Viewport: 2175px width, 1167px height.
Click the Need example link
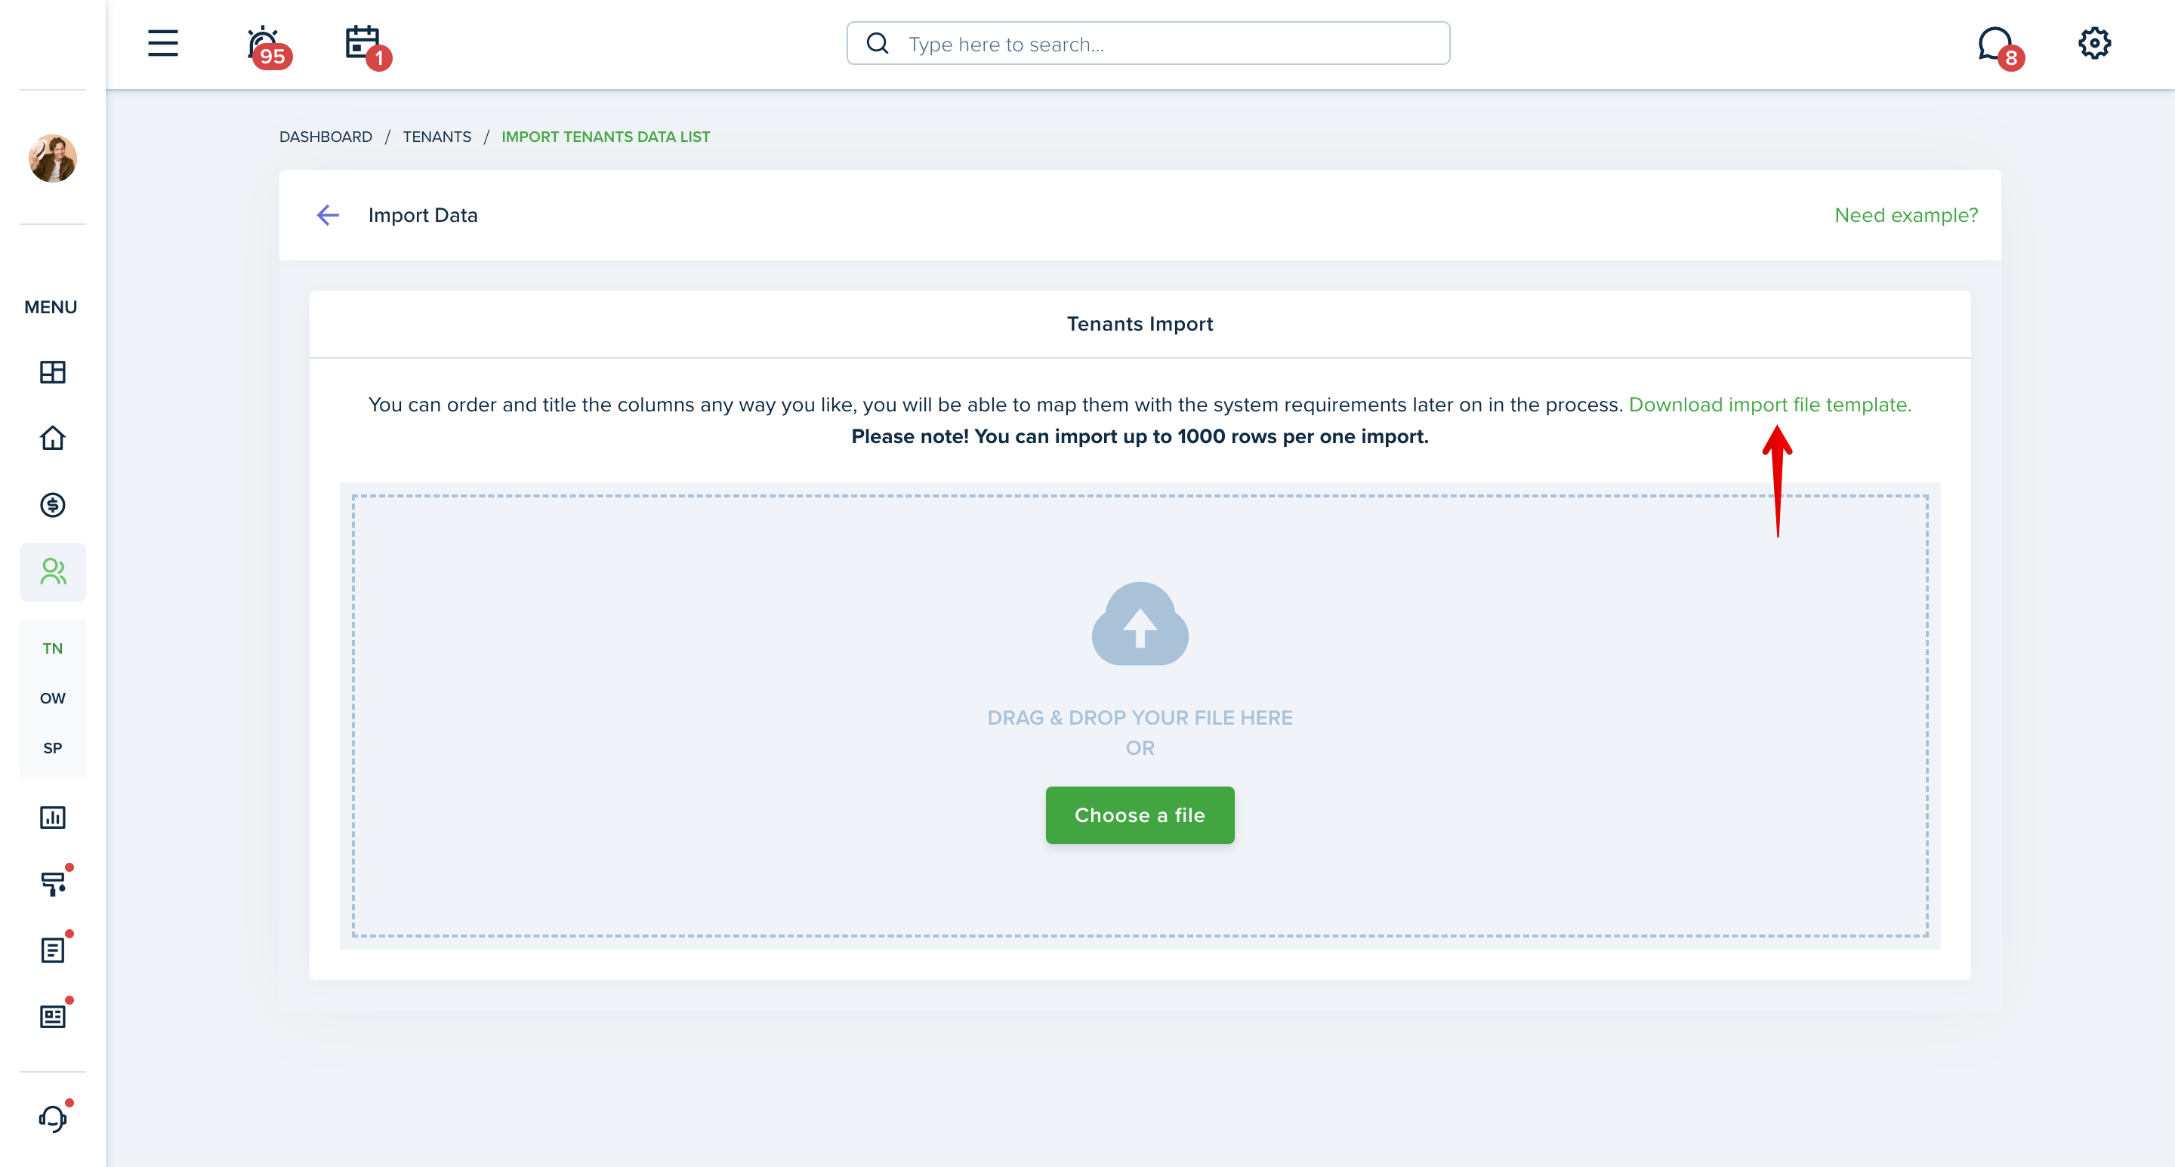pyautogui.click(x=1906, y=214)
